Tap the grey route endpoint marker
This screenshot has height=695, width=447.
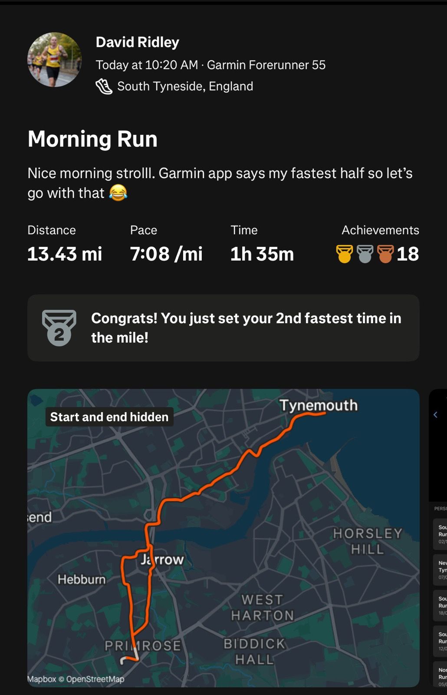pos(124,661)
